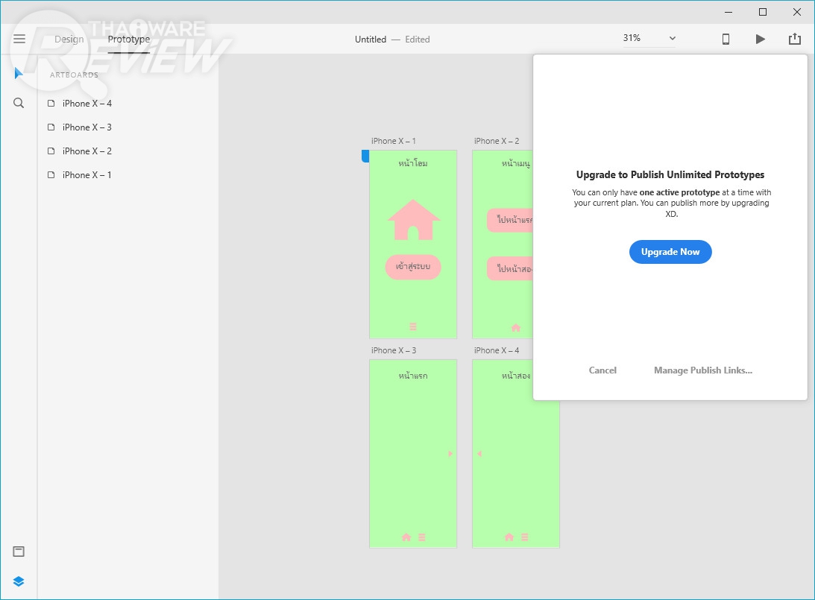Click the หน้าโฮม heading text on artboard
The image size is (815, 600).
412,163
